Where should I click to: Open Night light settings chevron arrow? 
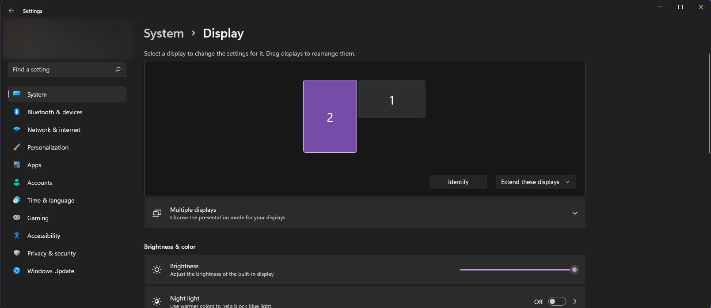pyautogui.click(x=575, y=301)
